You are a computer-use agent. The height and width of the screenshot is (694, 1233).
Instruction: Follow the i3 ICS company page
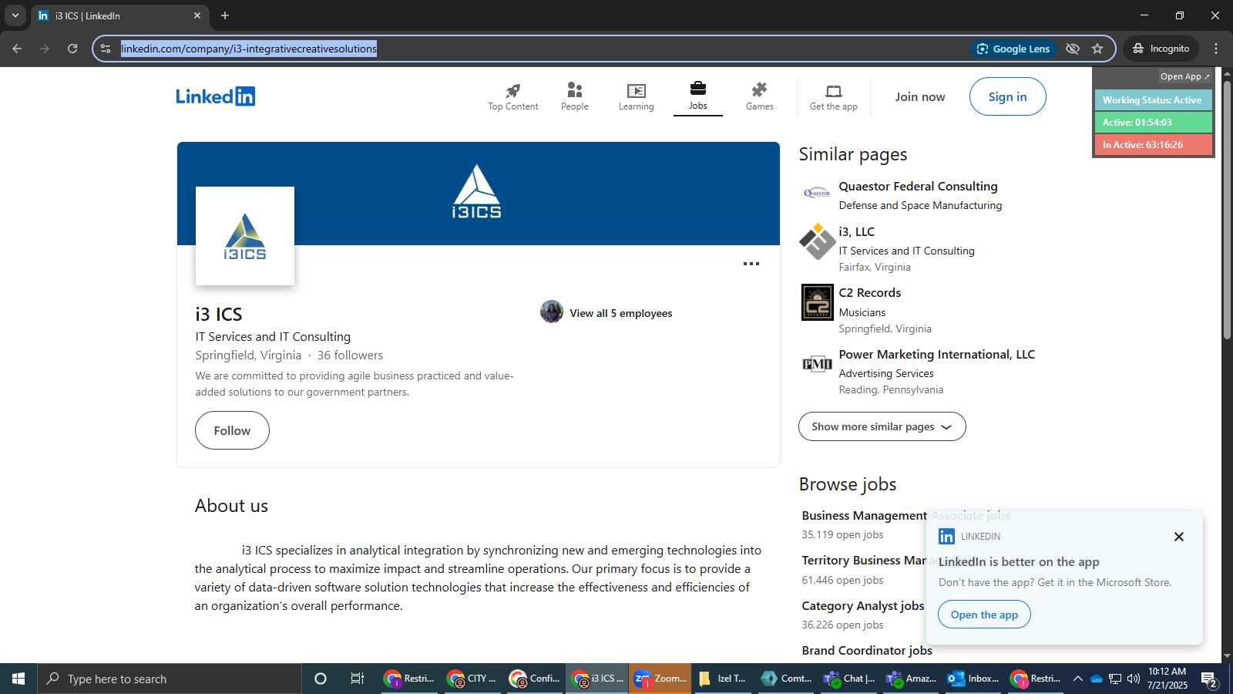coord(232,430)
